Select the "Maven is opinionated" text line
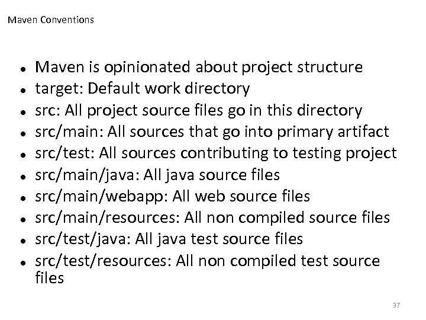Image resolution: width=426 pixels, height=320 pixels. 199,68
